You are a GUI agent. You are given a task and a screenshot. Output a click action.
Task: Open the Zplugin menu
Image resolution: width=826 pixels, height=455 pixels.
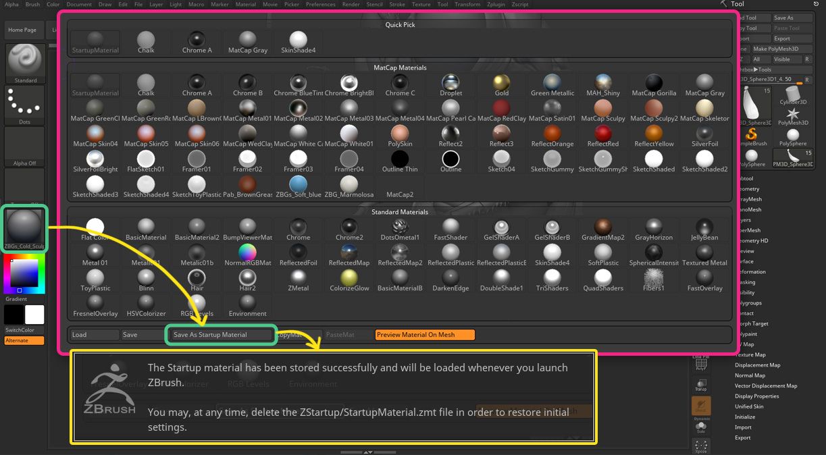(496, 4)
